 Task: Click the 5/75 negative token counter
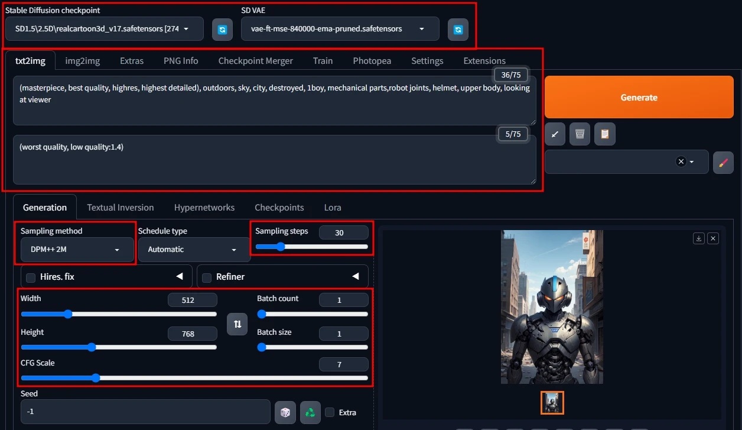pyautogui.click(x=513, y=134)
